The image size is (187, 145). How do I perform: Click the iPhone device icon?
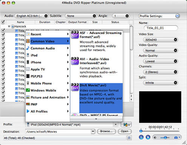tap(28, 62)
